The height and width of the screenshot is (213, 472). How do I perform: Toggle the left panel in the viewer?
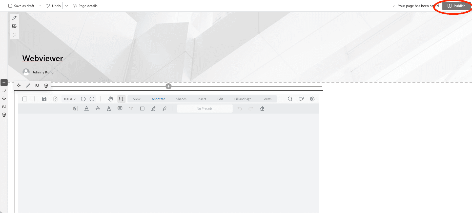point(25,99)
